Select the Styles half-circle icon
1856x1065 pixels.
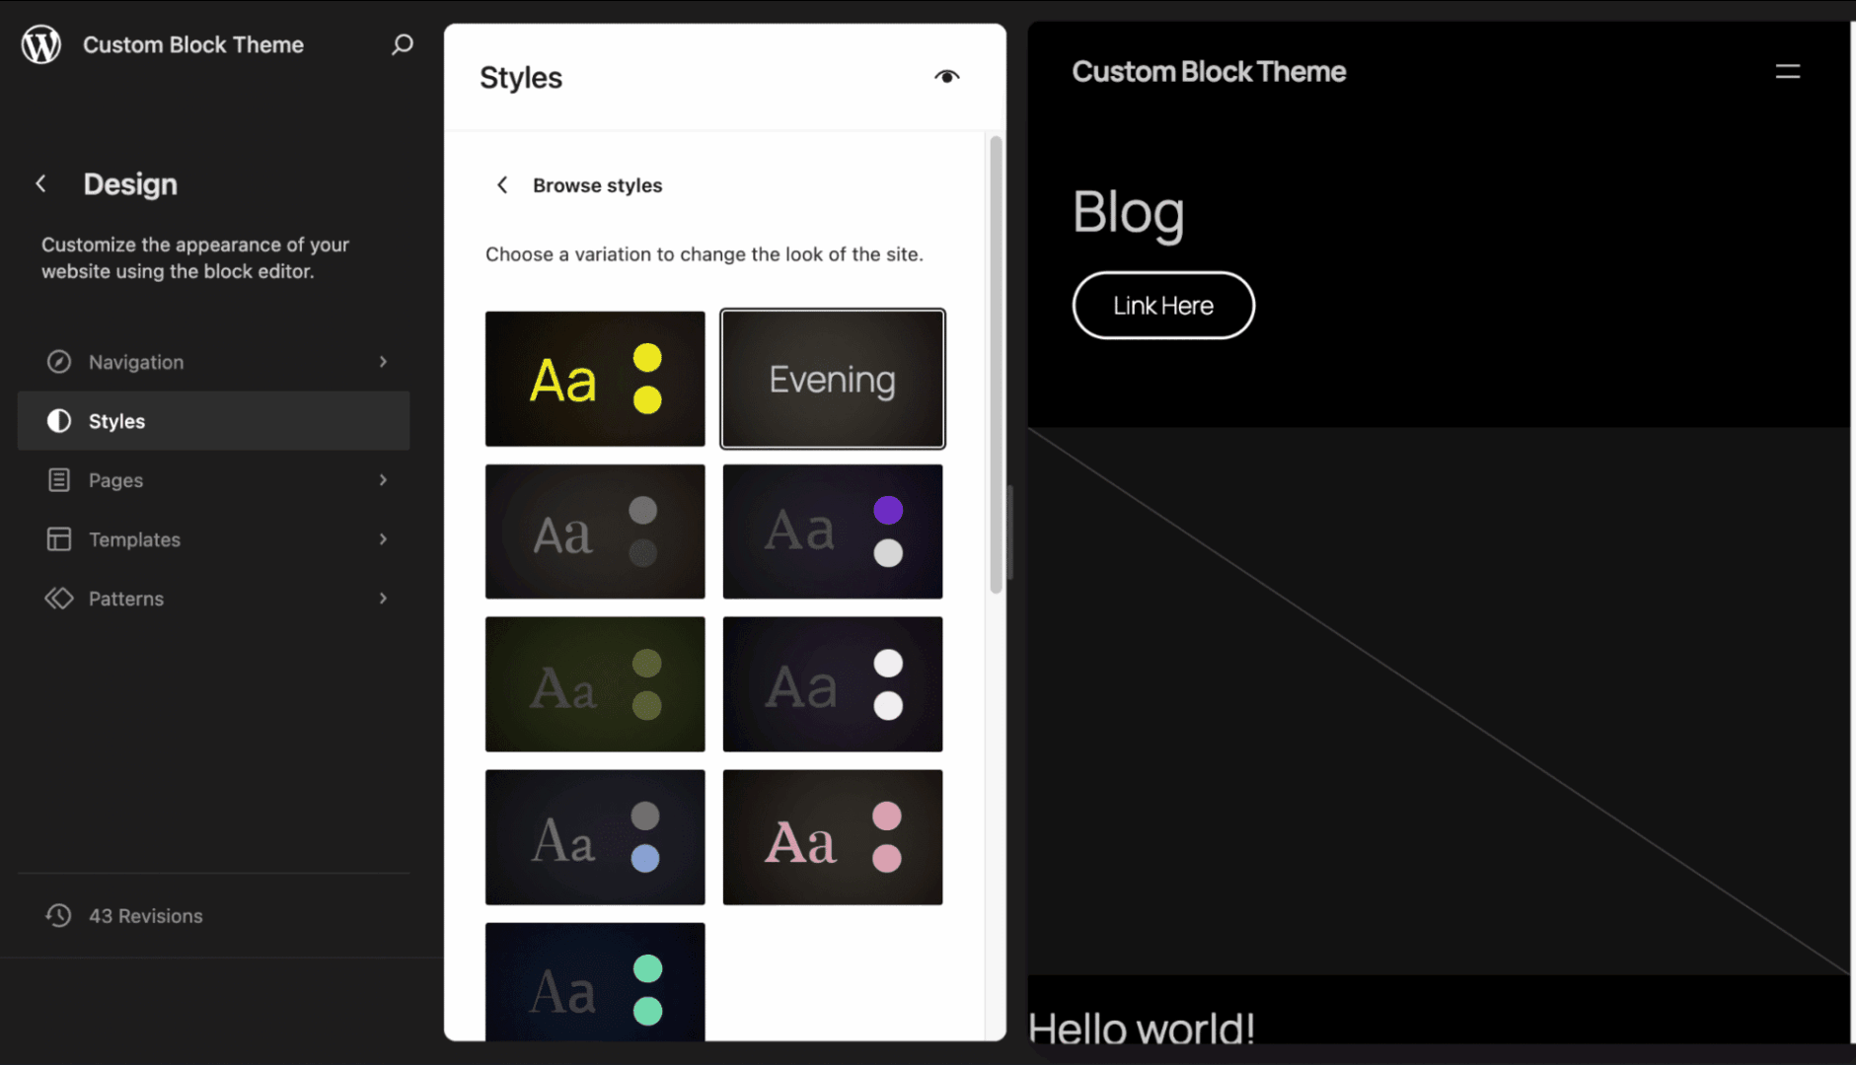point(59,420)
